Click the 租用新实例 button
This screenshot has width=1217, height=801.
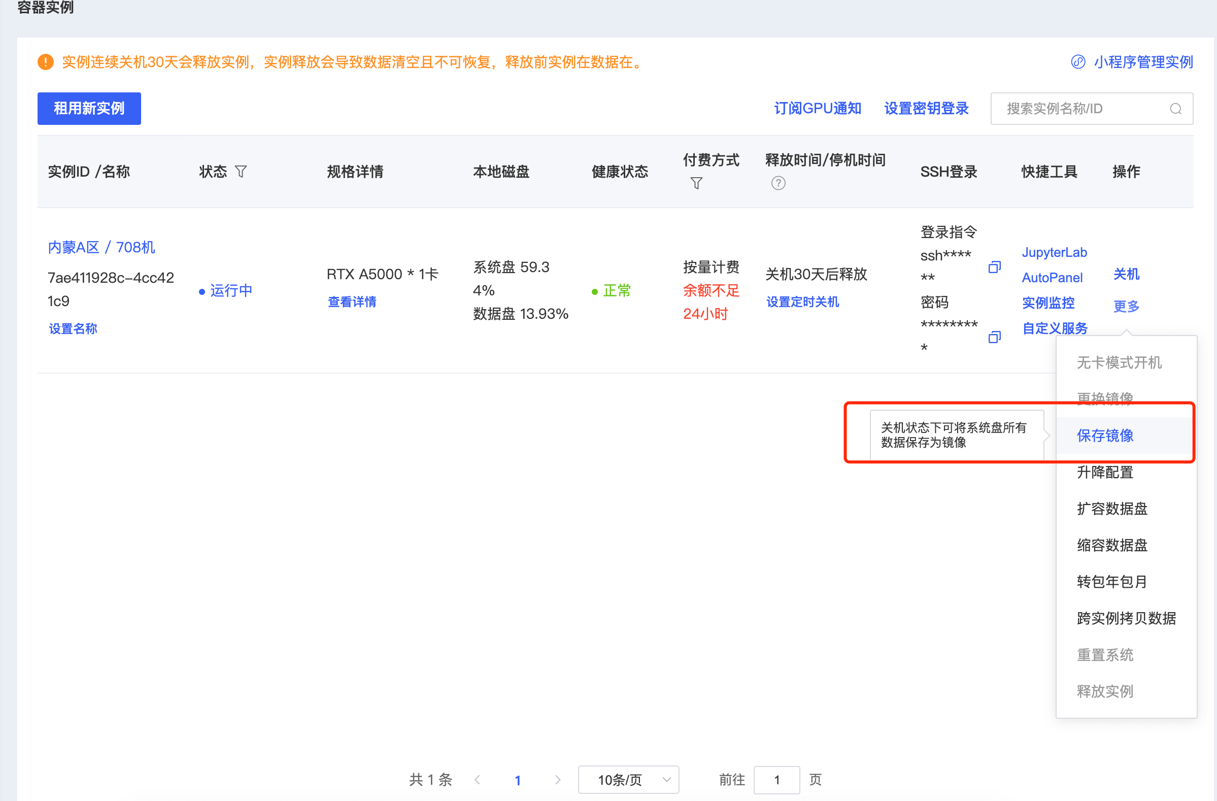[89, 109]
